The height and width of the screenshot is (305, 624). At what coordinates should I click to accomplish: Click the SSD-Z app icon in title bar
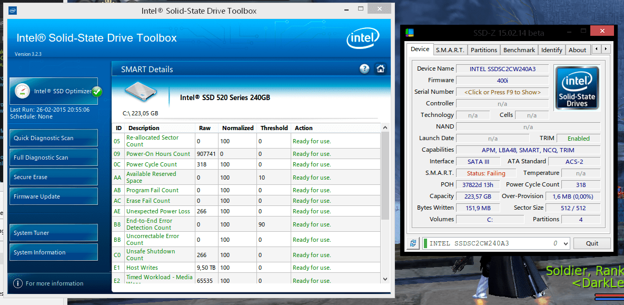[x=410, y=33]
